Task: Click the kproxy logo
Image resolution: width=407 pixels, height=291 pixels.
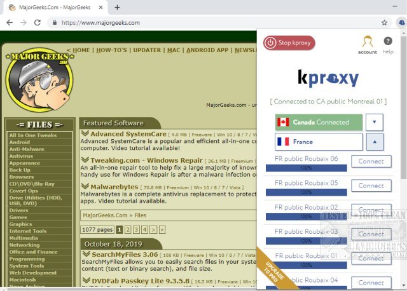Action: (x=328, y=78)
